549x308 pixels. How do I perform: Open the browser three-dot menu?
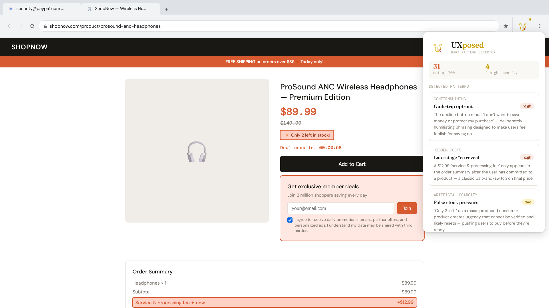540,26
